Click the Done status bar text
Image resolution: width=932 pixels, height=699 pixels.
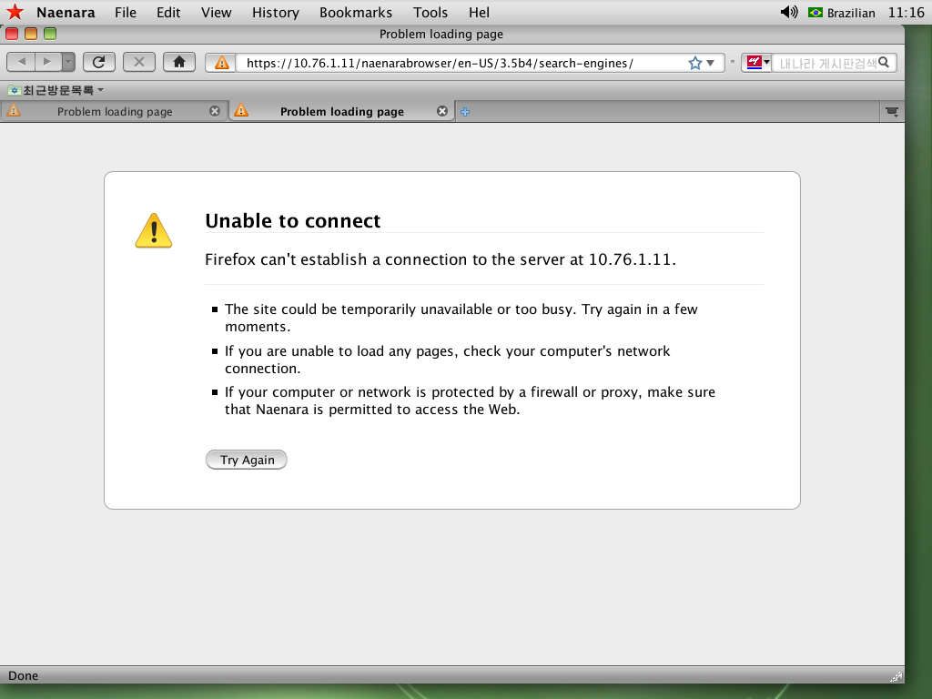coord(23,675)
